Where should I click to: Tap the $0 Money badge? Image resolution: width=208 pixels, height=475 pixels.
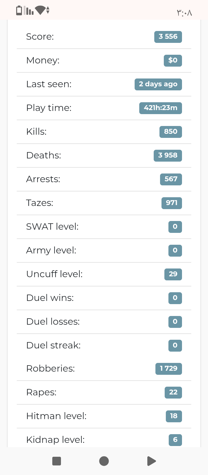173,61
